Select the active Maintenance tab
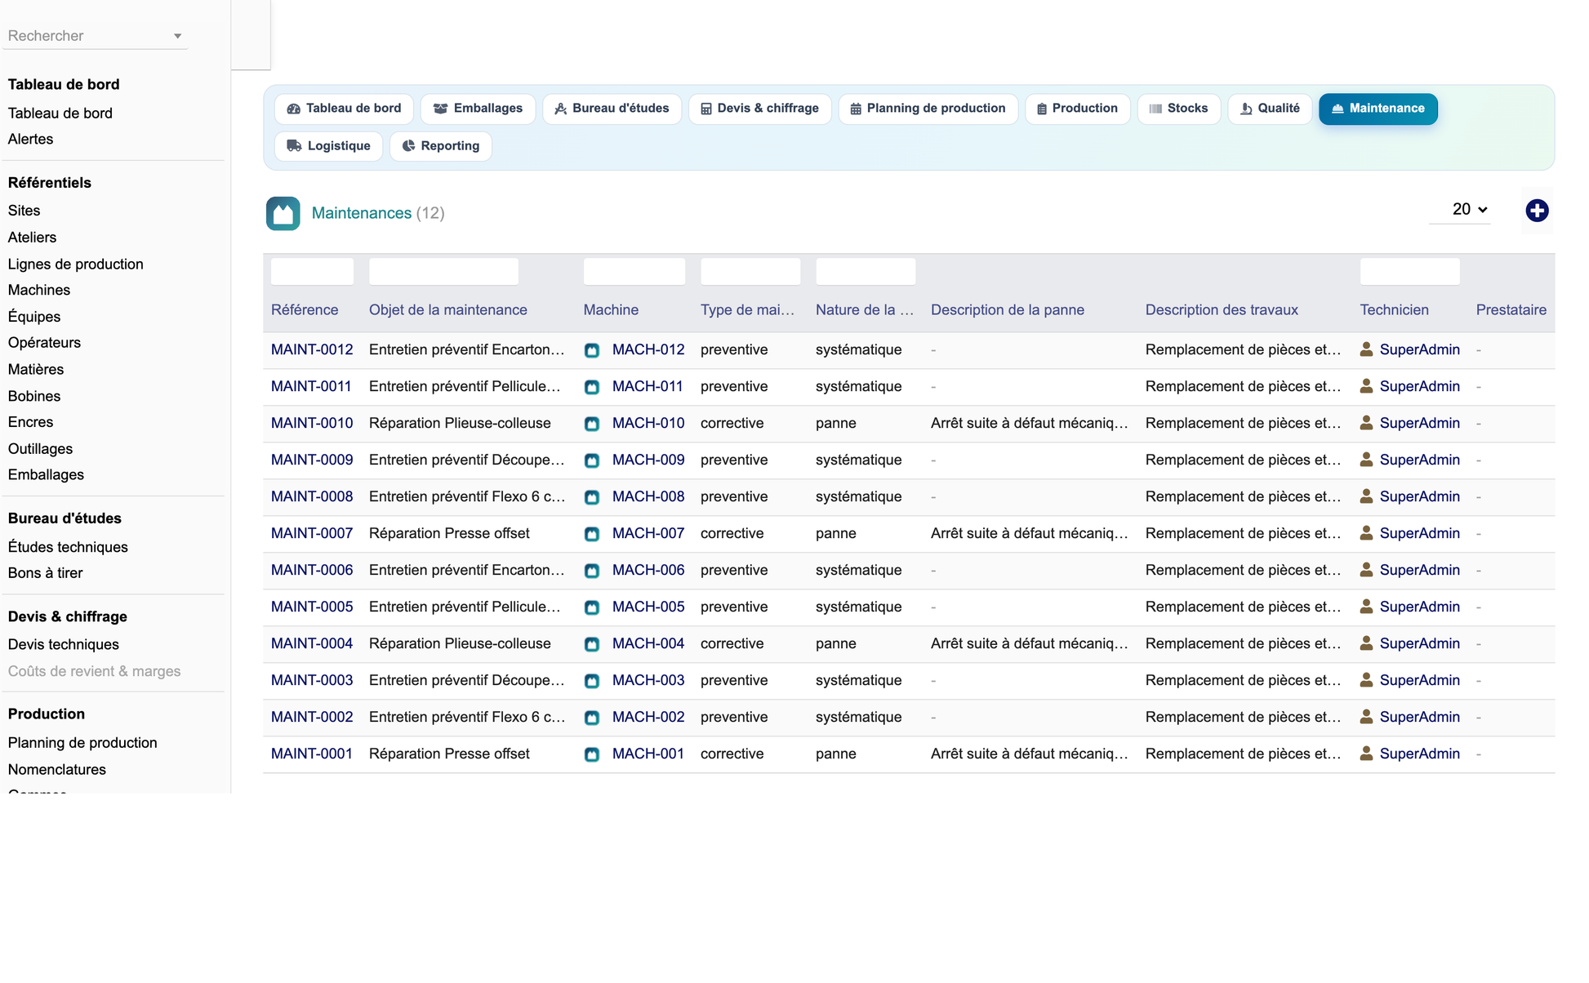The height and width of the screenshot is (983, 1589). coord(1378,109)
